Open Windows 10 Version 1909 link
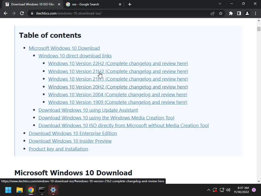Image resolution: width=261 pixels, height=196 pixels. click(118, 102)
